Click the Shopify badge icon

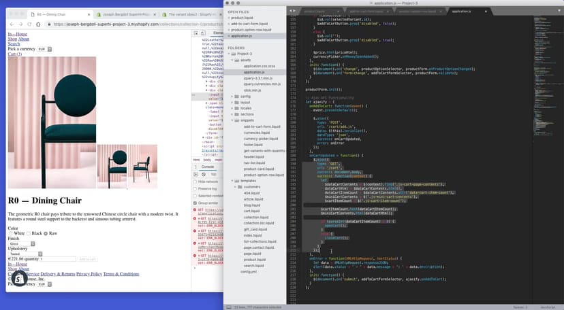point(19,277)
